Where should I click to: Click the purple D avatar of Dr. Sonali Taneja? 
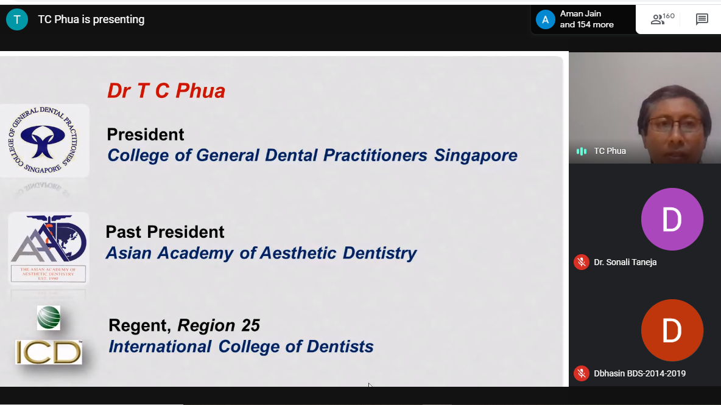pyautogui.click(x=672, y=219)
